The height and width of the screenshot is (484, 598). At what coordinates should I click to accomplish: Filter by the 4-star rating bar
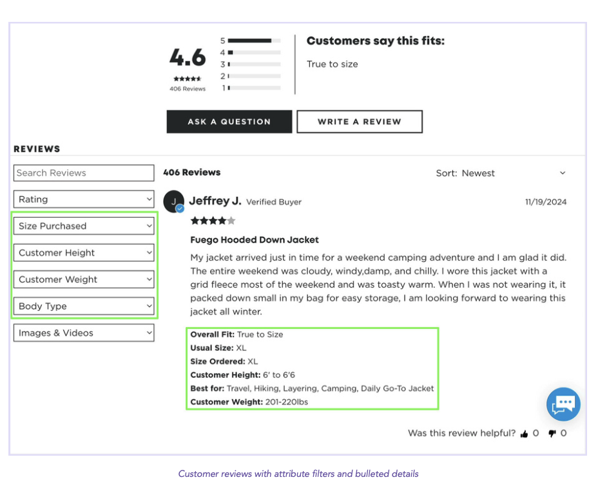254,52
